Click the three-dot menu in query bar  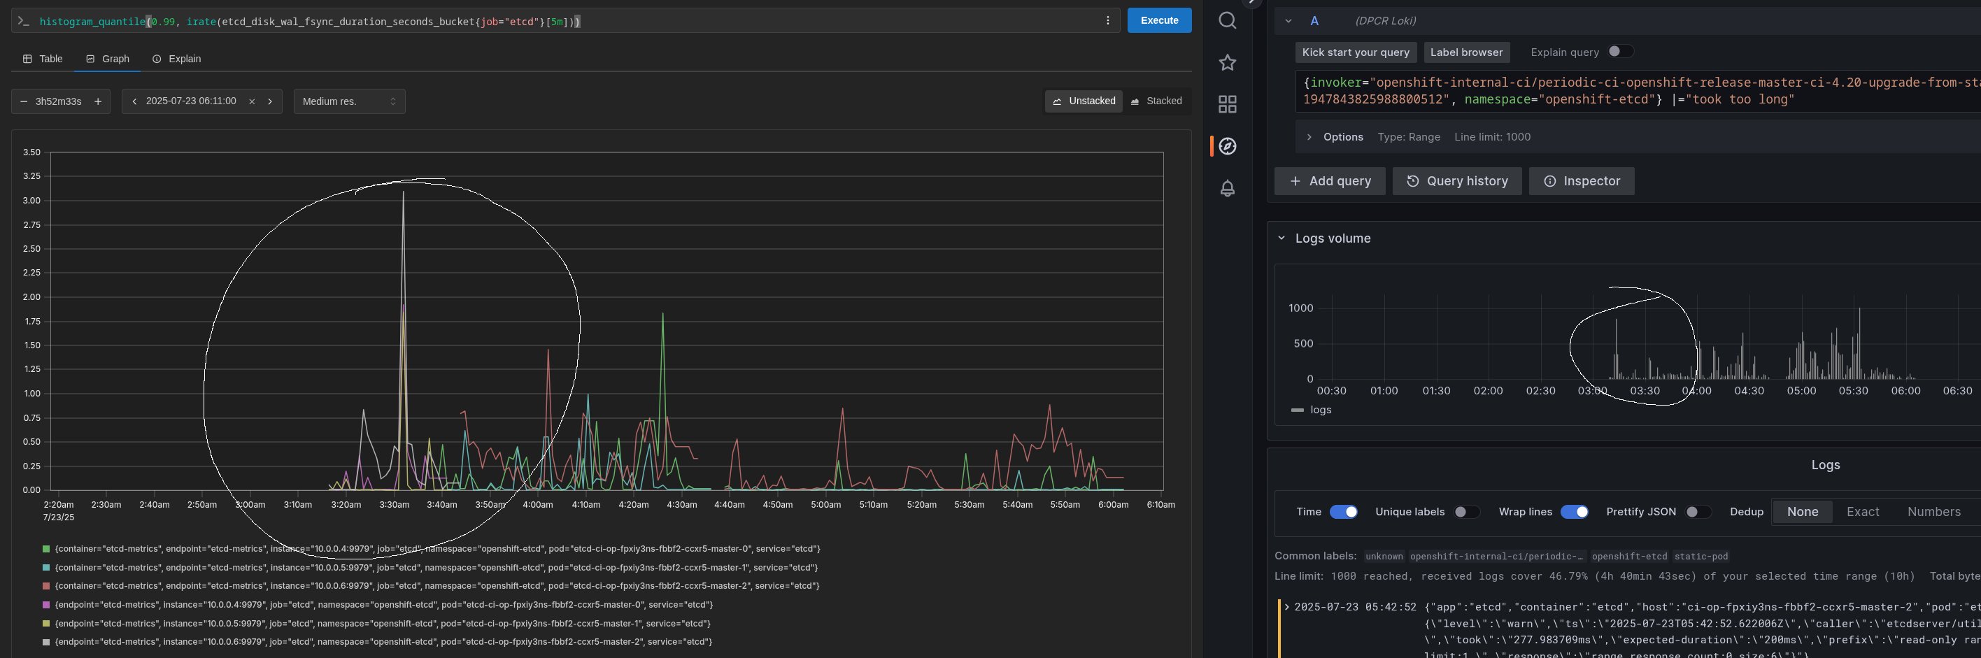[1107, 21]
